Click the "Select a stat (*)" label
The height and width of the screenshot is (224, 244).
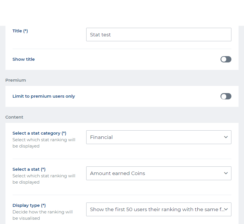point(29,169)
